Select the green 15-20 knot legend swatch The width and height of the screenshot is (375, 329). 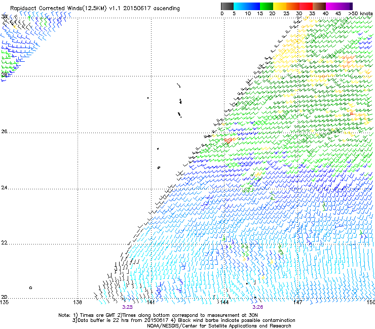pos(266,6)
